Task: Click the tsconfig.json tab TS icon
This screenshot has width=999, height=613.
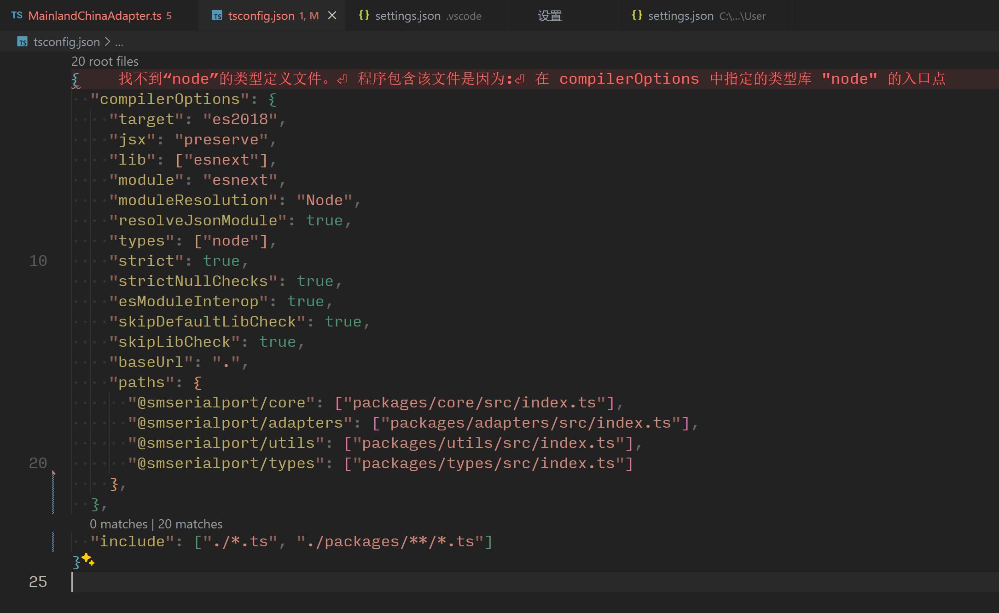Action: point(217,16)
